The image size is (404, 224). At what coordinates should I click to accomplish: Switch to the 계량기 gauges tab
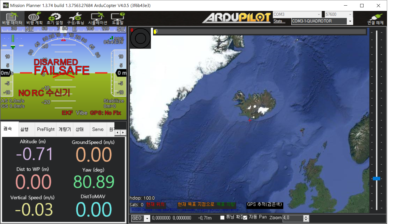pos(64,129)
